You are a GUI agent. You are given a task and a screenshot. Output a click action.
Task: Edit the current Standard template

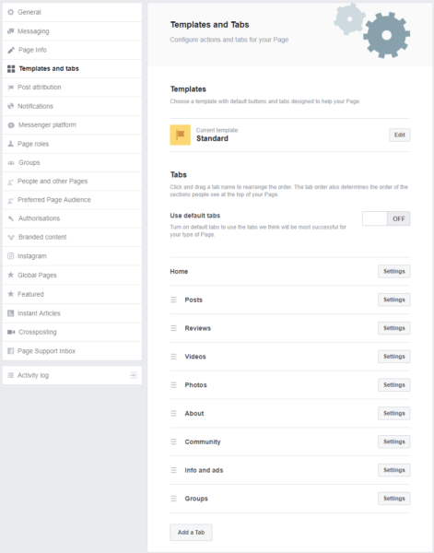(400, 135)
